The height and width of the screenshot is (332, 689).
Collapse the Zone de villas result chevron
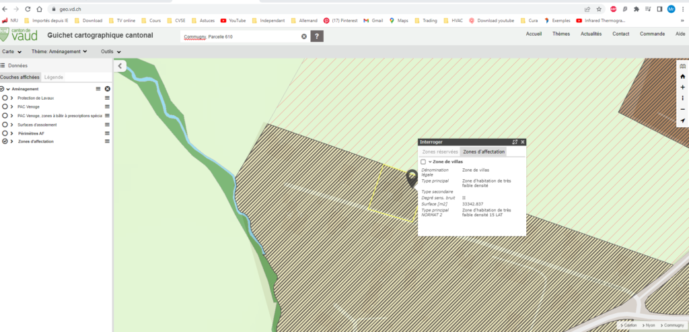430,162
